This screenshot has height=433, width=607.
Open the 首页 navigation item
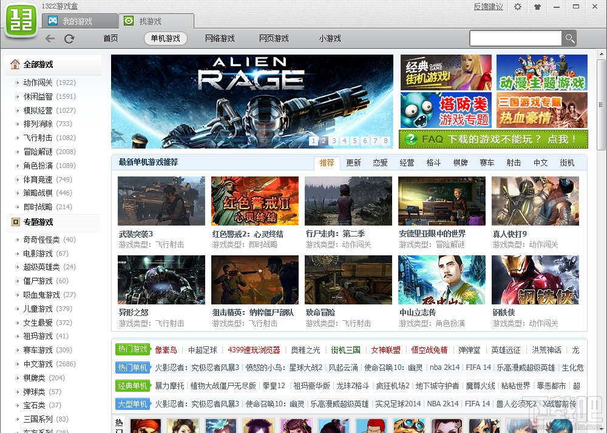click(x=110, y=38)
